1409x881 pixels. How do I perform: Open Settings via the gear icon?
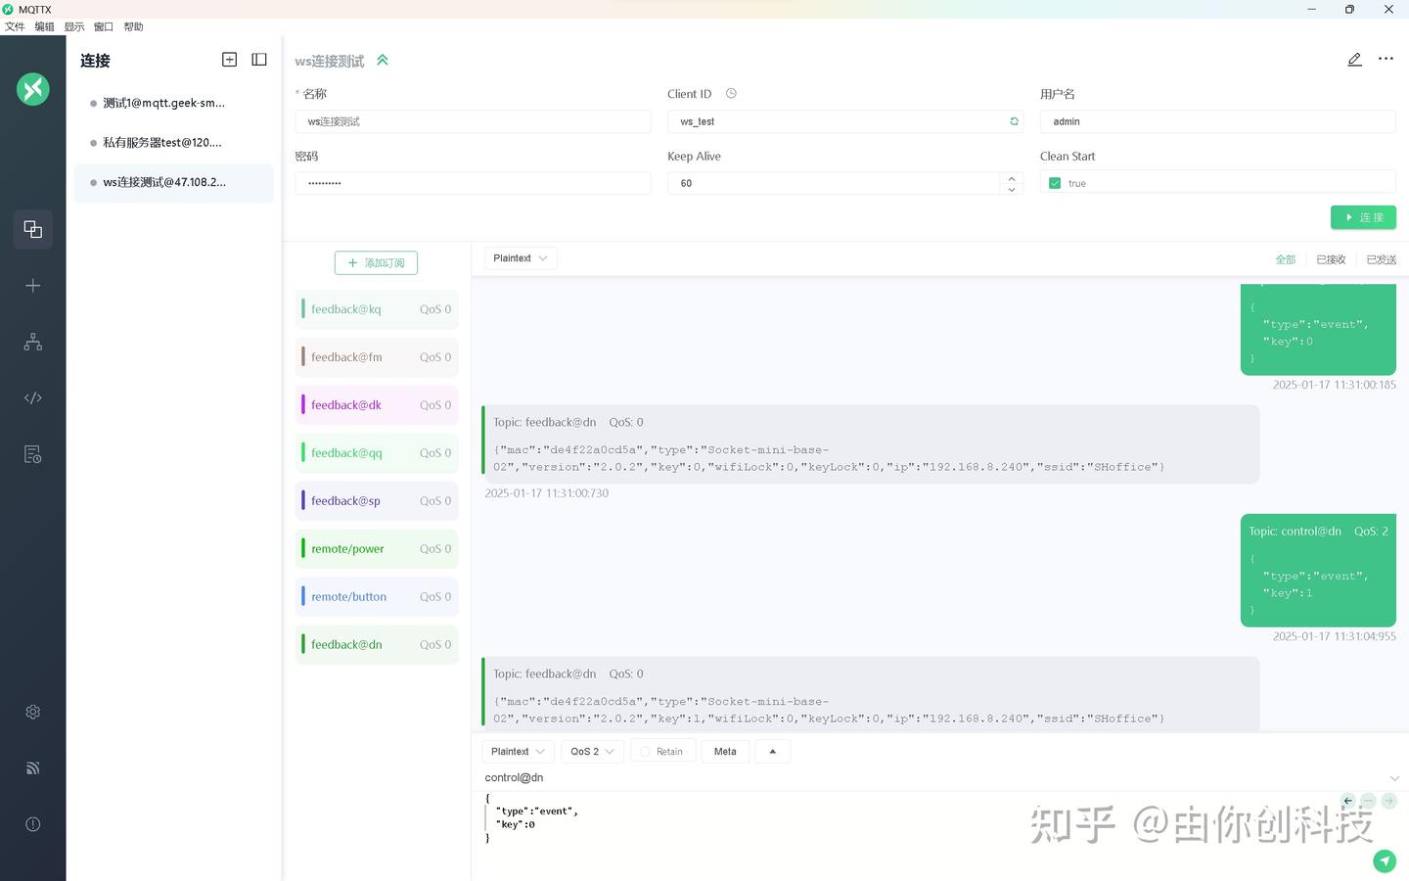(x=32, y=712)
